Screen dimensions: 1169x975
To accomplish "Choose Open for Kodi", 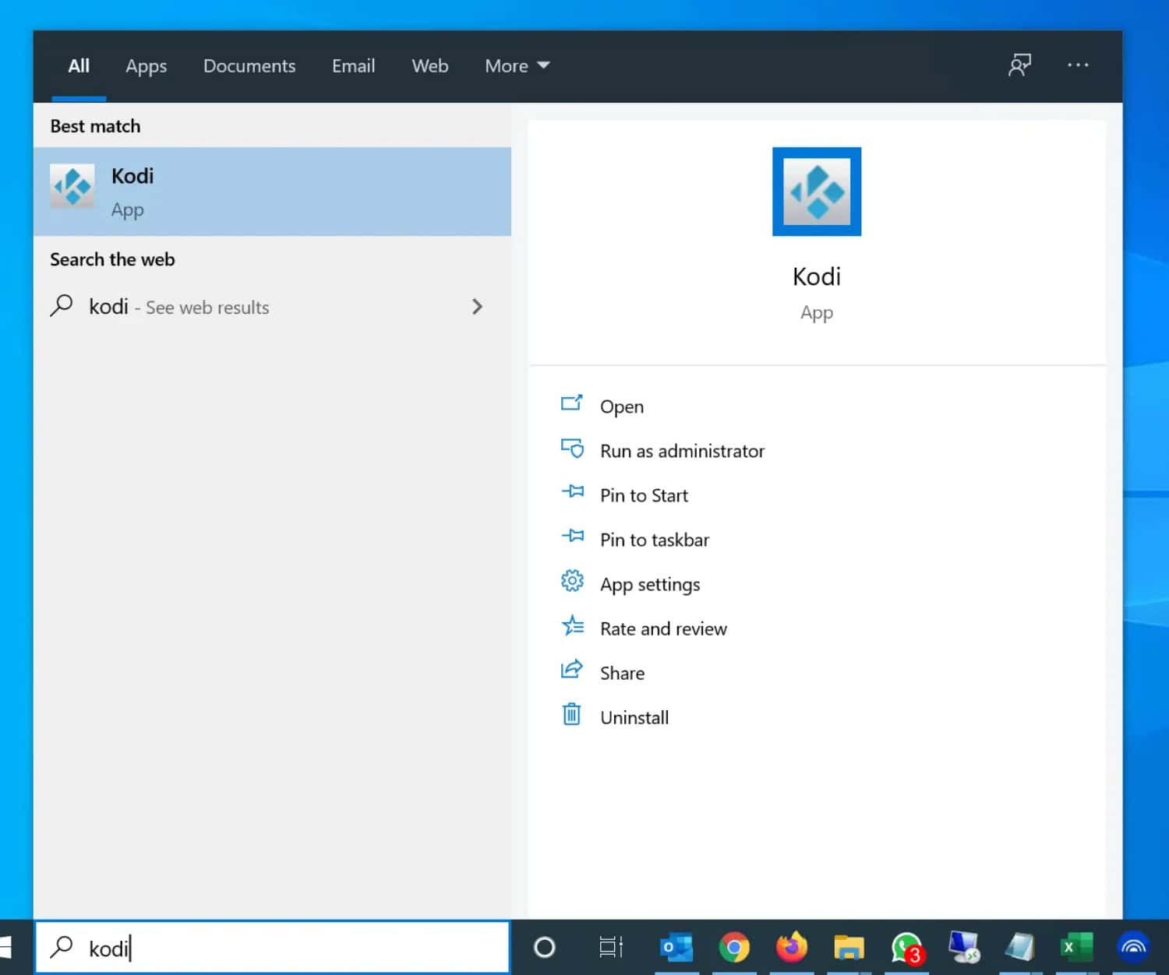I will pos(622,407).
